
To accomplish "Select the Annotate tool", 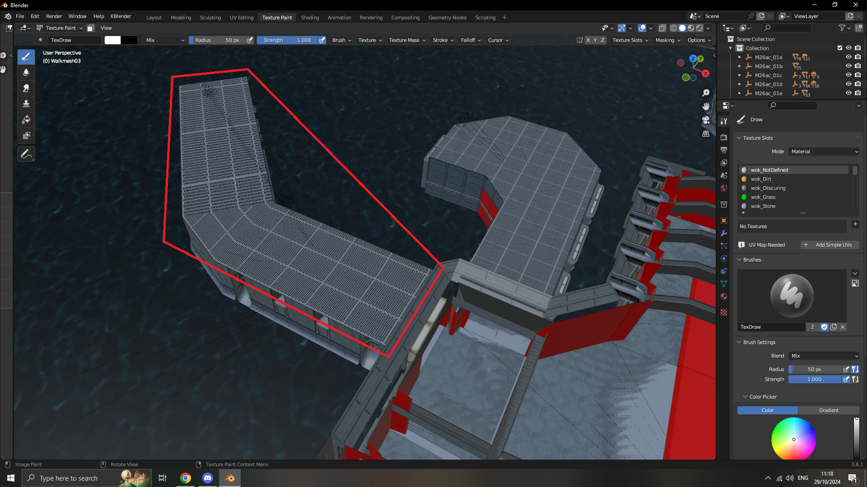I will click(26, 154).
